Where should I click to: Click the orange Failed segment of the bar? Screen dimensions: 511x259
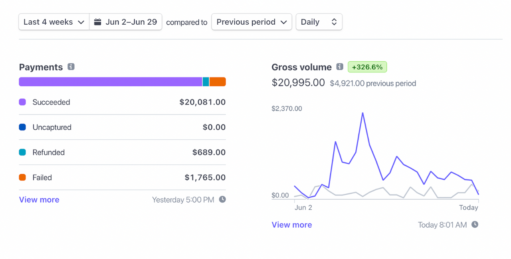[217, 82]
